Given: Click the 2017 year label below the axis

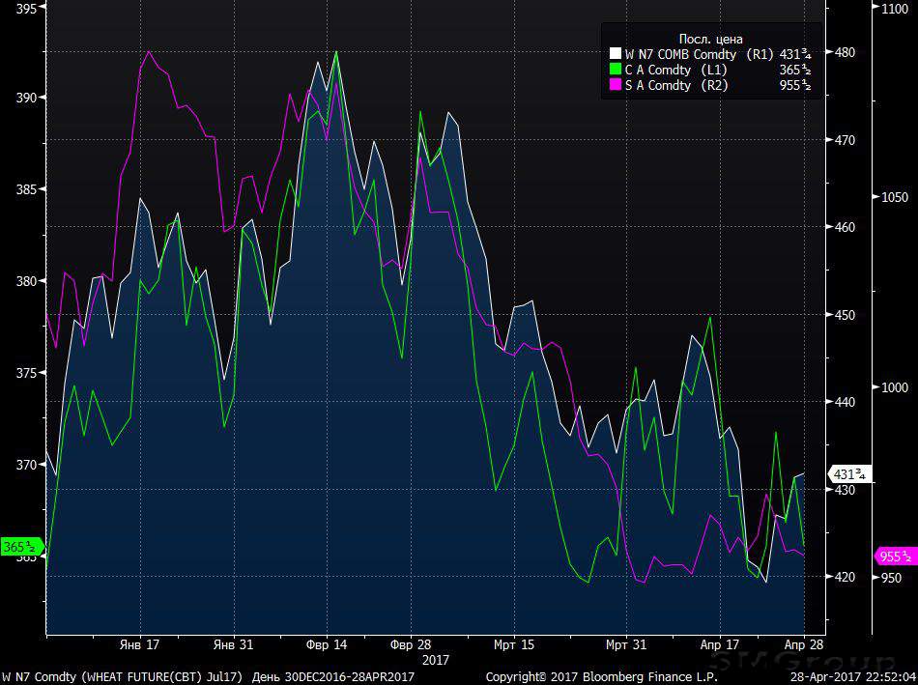Looking at the screenshot, I should click(x=436, y=659).
